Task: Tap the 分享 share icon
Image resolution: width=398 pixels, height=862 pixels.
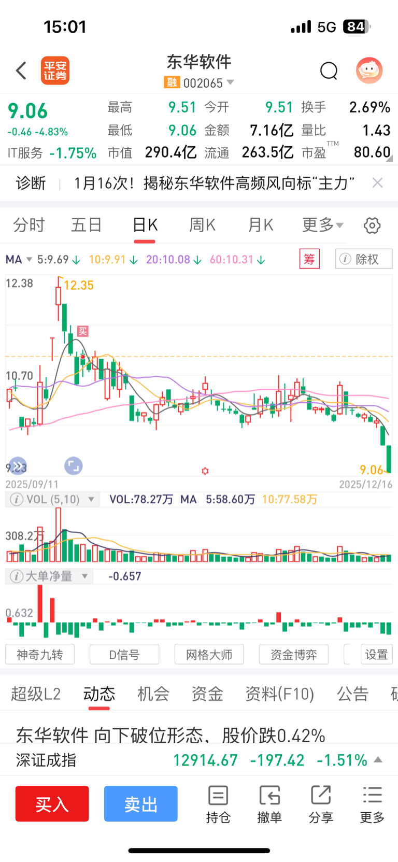Action: [x=321, y=804]
